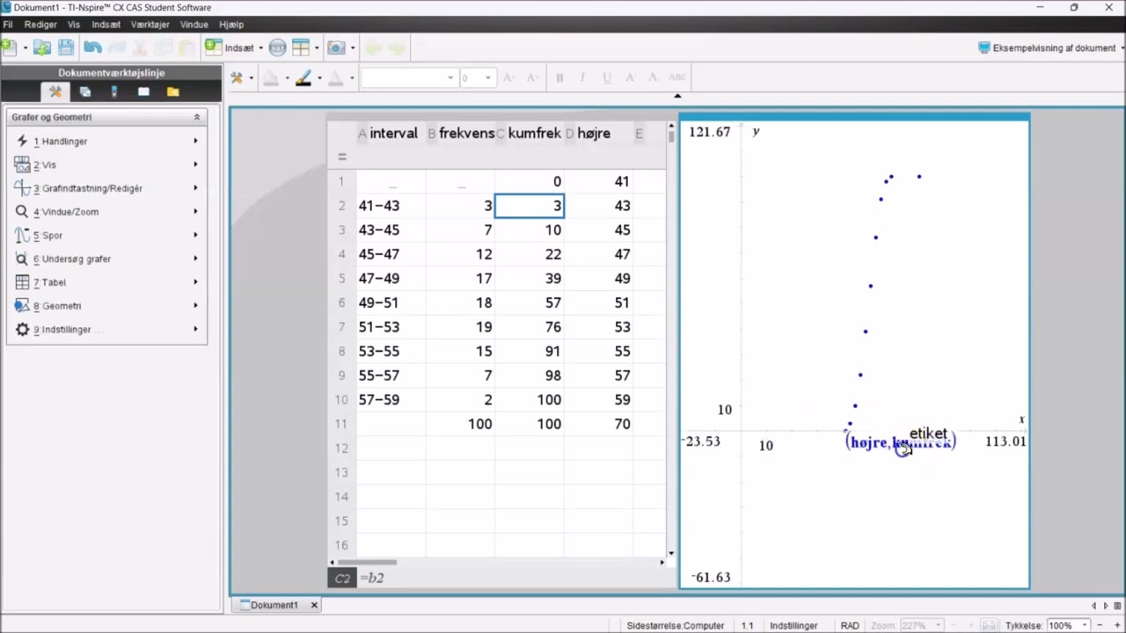Click Indstillinger in the status bar

coord(793,626)
